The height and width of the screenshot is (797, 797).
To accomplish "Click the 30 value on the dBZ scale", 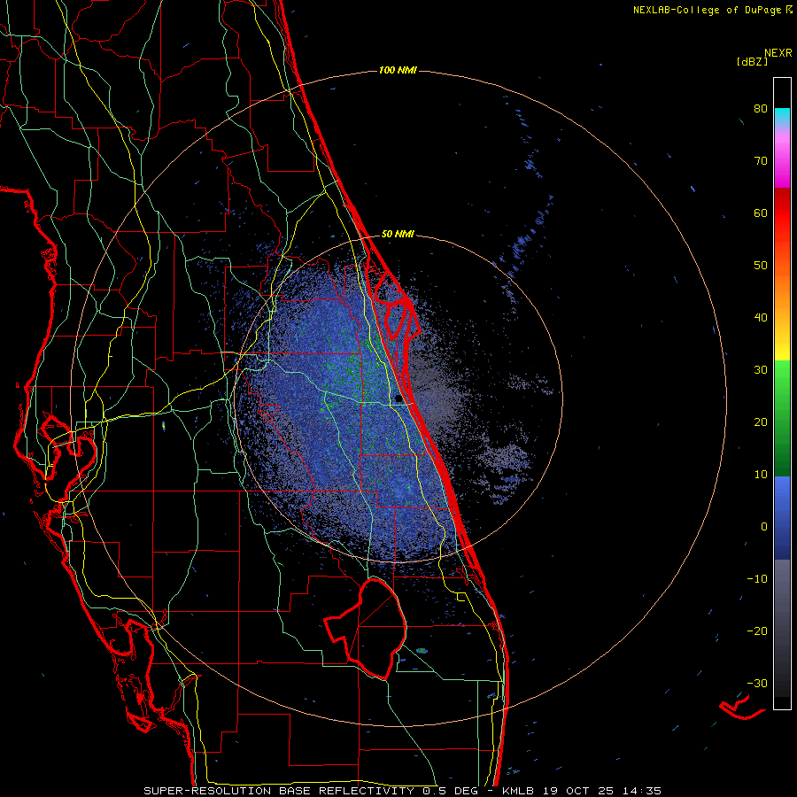I will click(761, 369).
